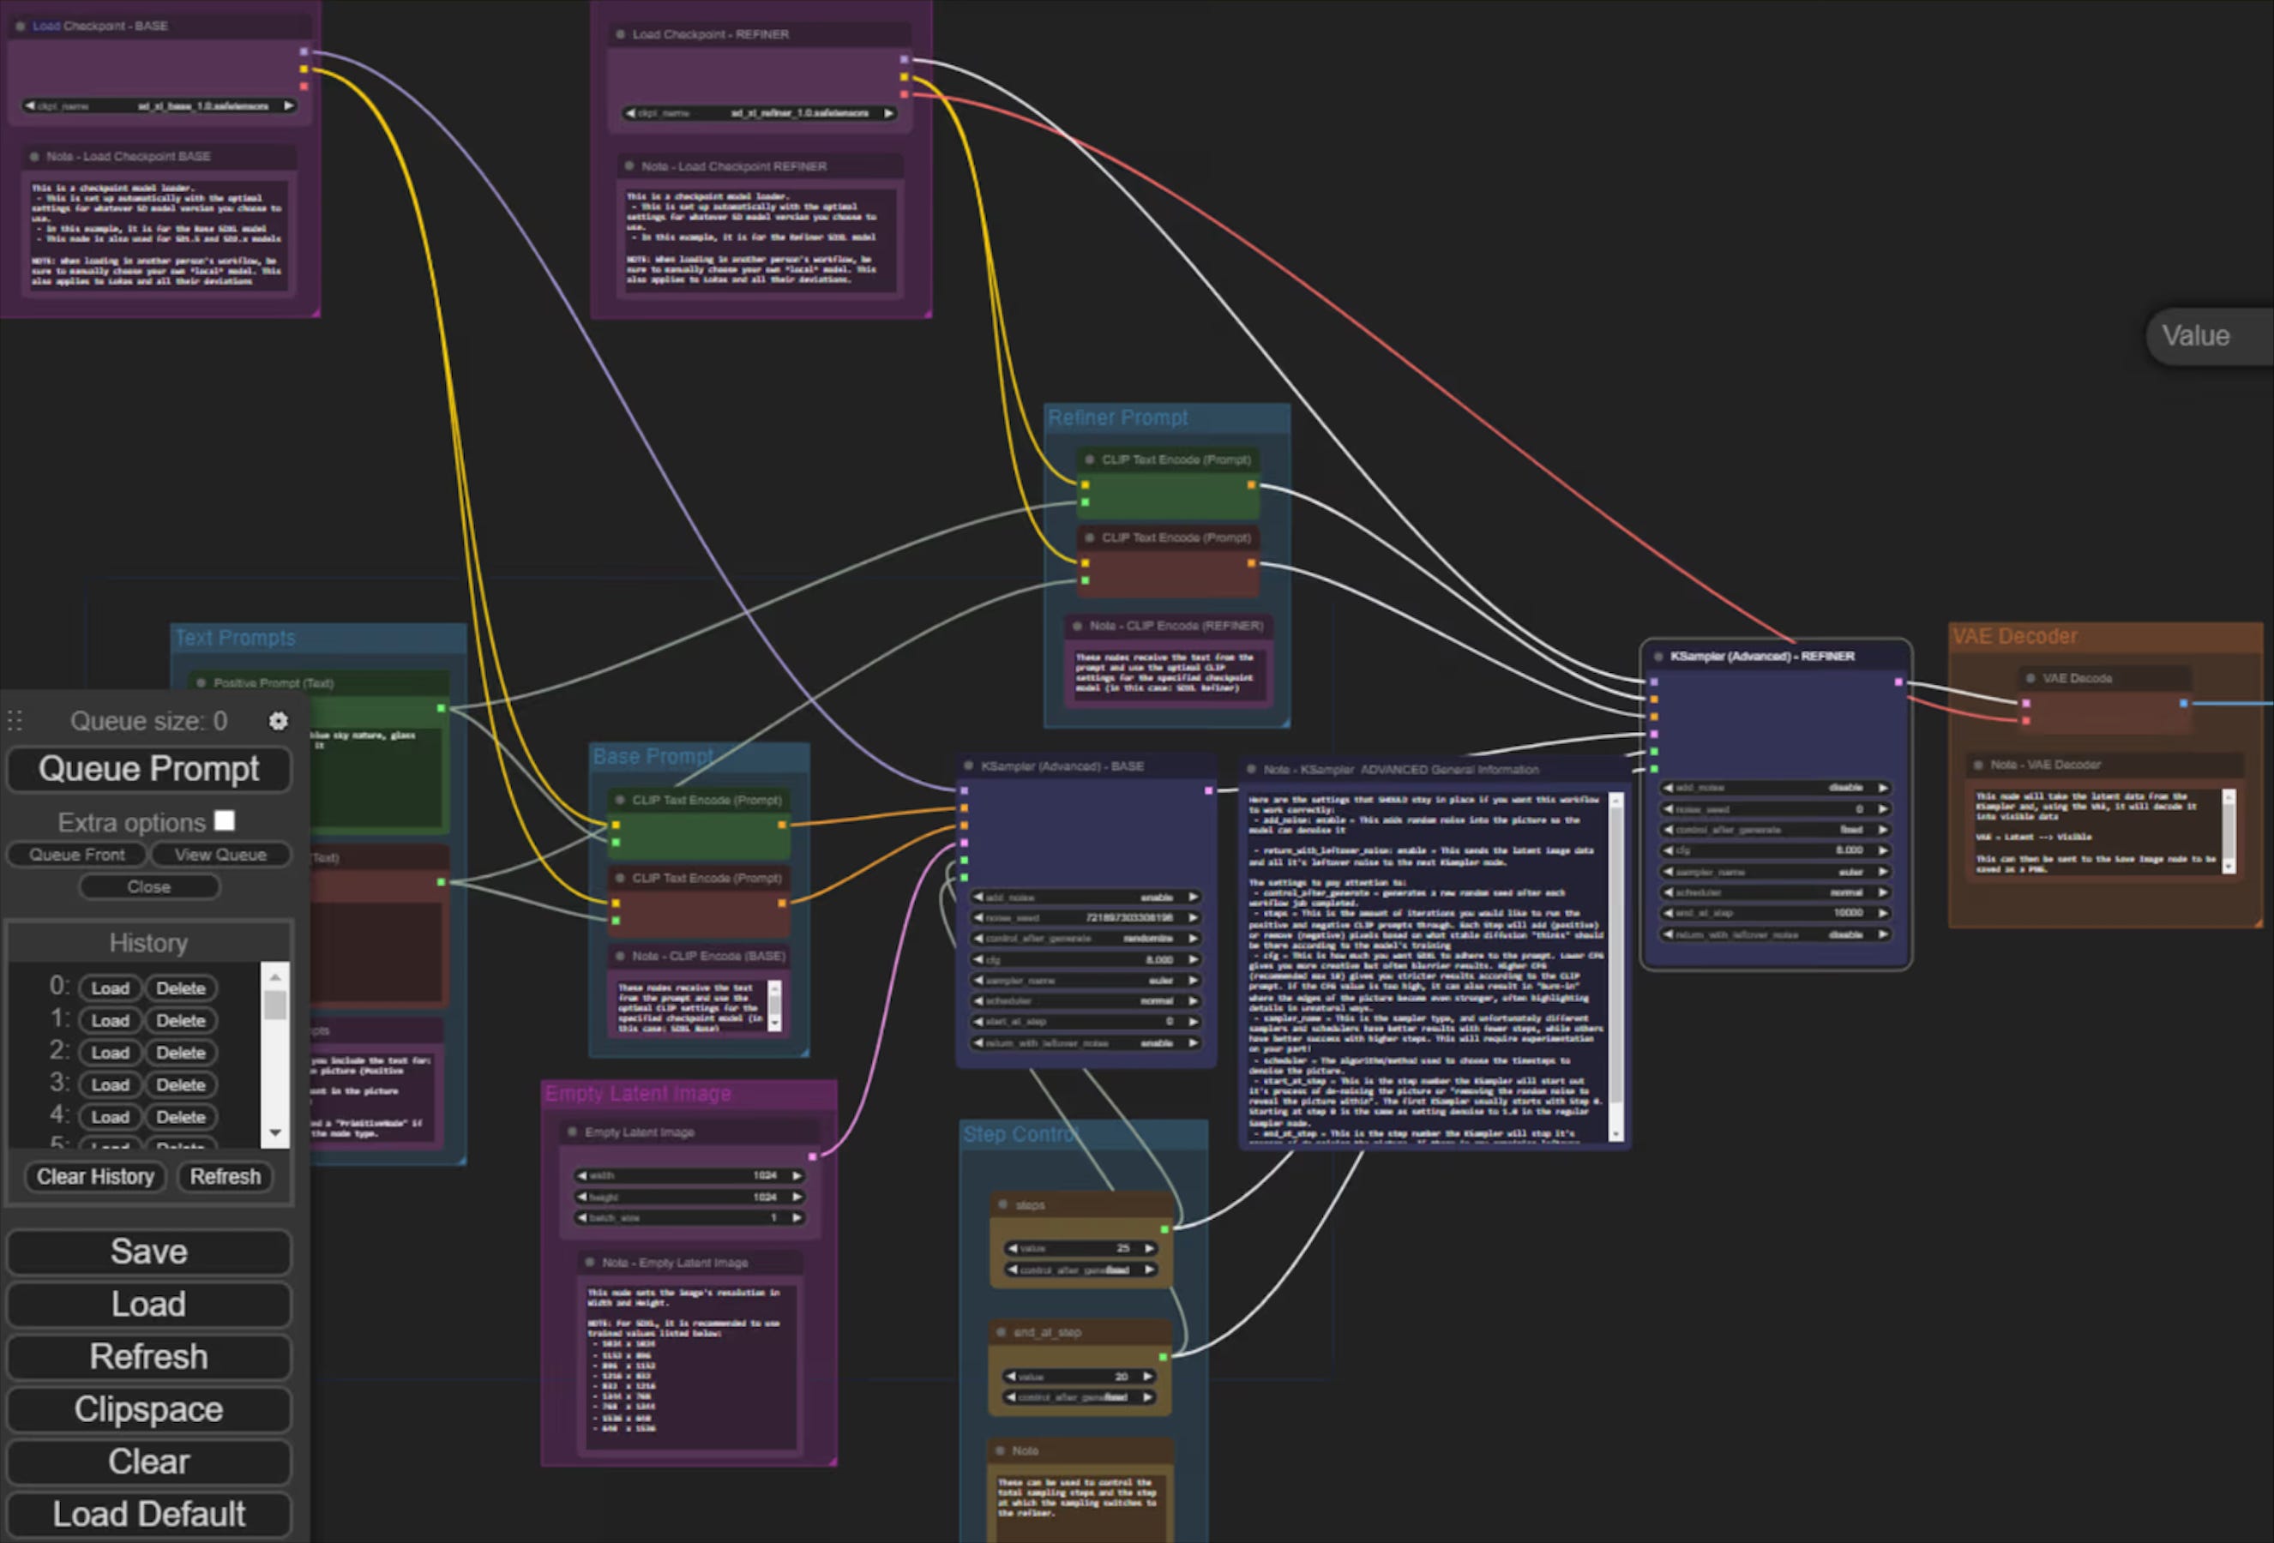The height and width of the screenshot is (1543, 2274).
Task: Click collapse dot on Empty Latent Image node
Action: (573, 1132)
